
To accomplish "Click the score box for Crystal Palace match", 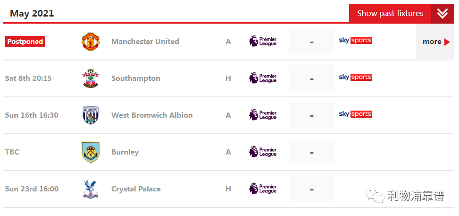I will pos(312,189).
